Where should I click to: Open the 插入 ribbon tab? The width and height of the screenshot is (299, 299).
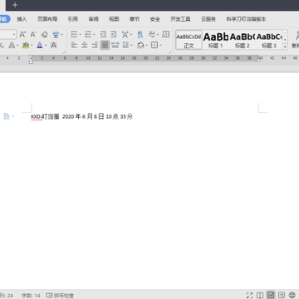pyautogui.click(x=22, y=19)
